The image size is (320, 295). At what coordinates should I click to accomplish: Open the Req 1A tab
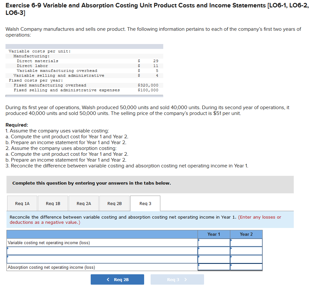coord(22,203)
